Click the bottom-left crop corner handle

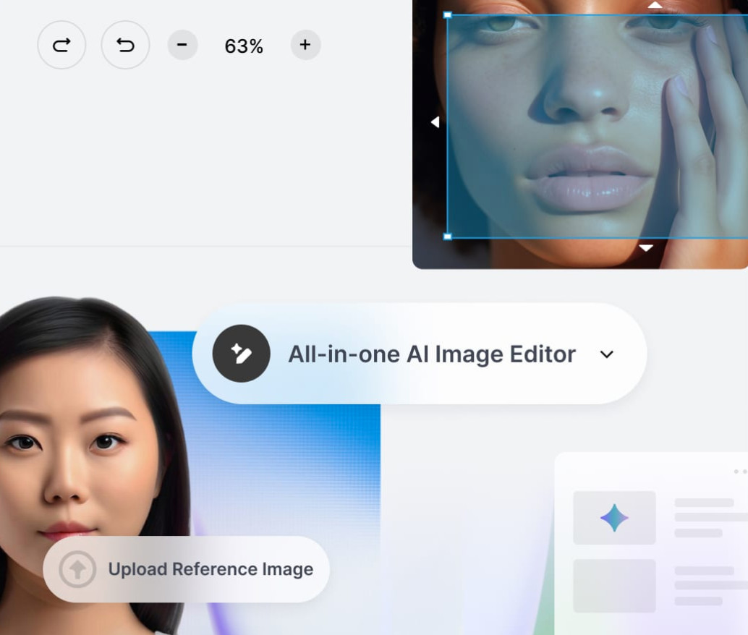click(447, 236)
